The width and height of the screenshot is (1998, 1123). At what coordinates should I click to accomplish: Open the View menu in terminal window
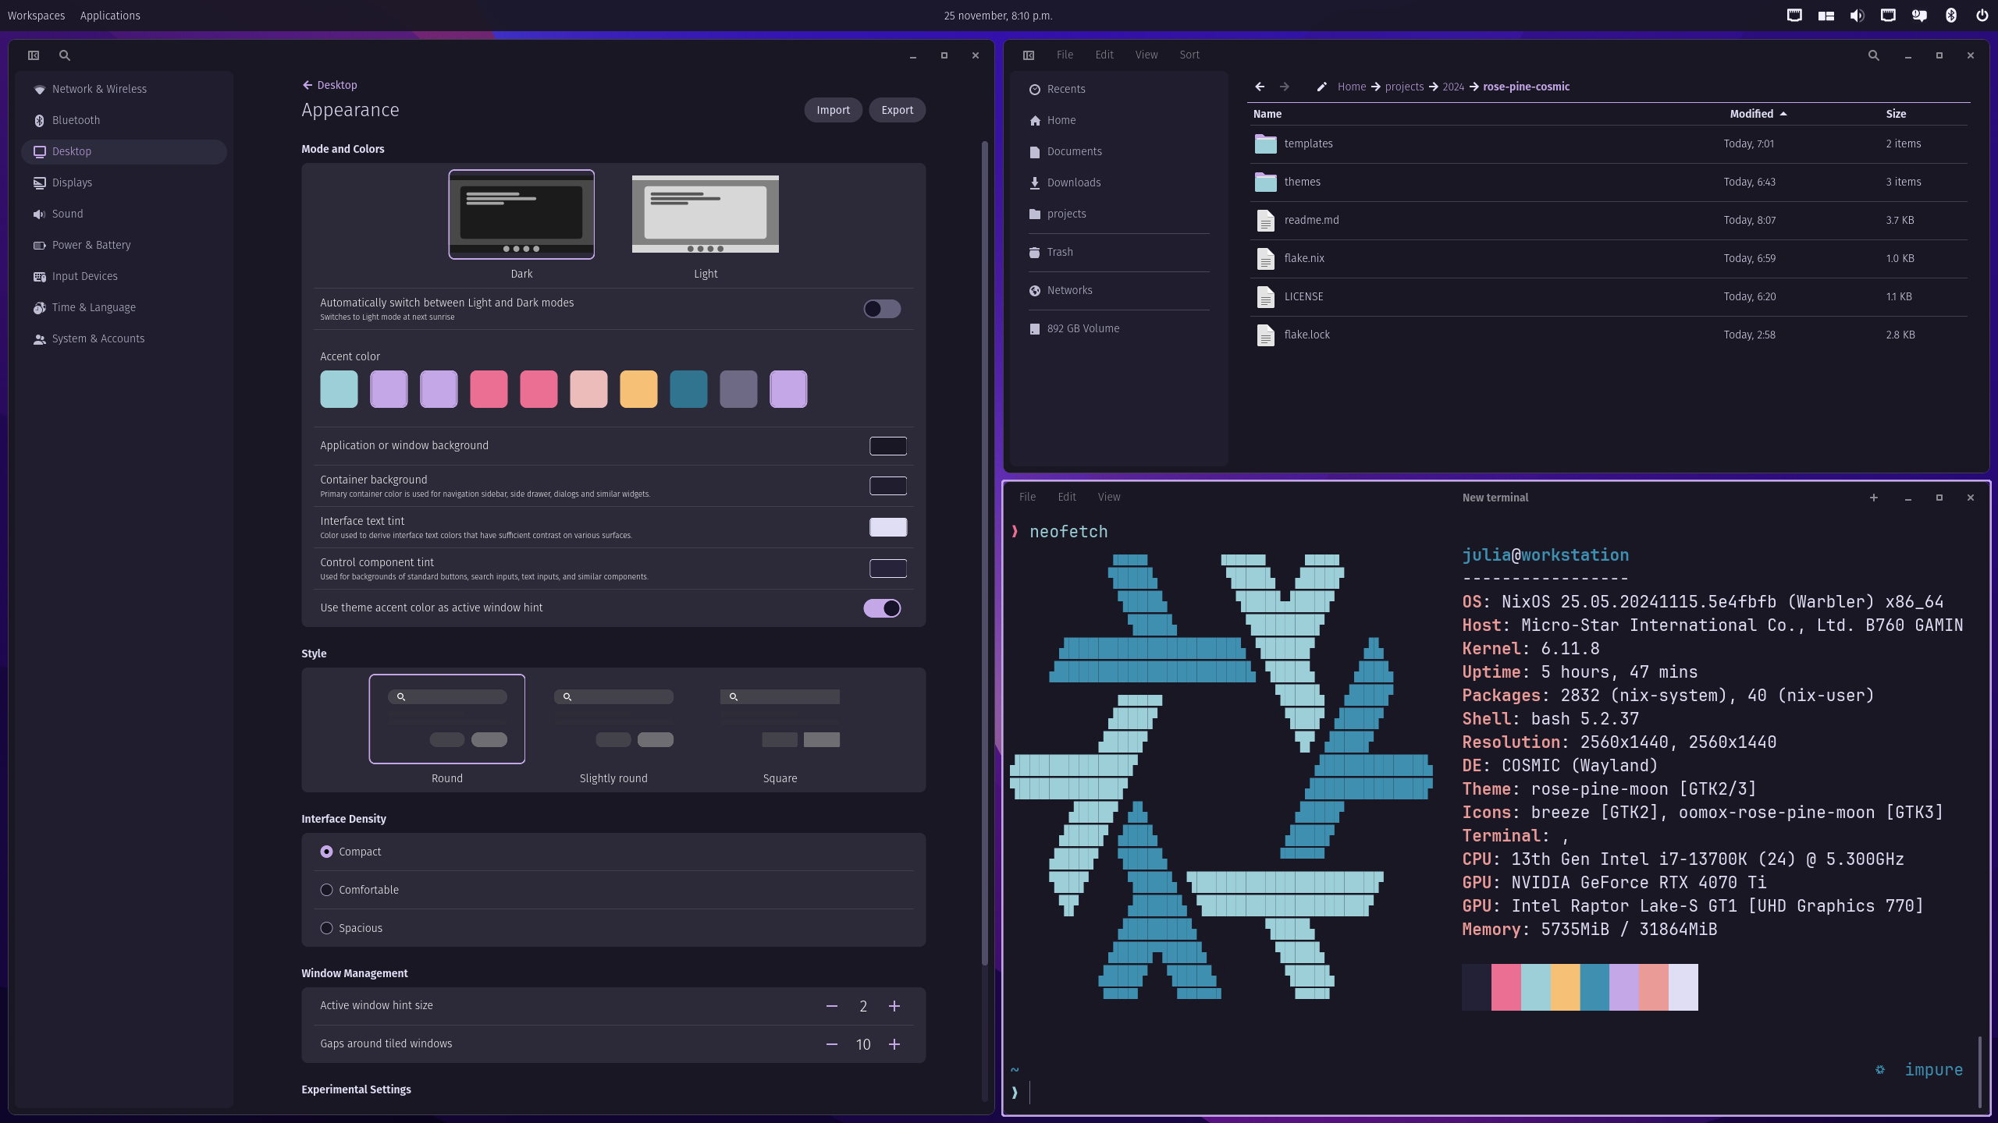tap(1109, 498)
